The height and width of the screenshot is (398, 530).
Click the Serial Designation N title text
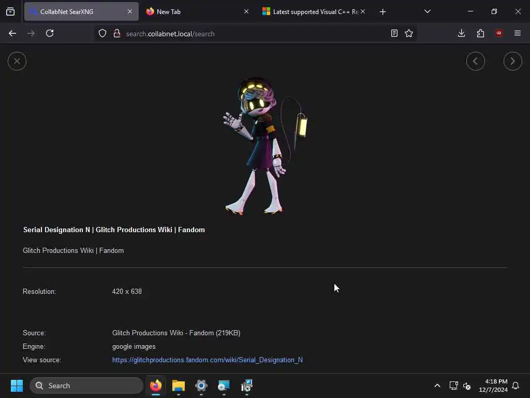114,230
